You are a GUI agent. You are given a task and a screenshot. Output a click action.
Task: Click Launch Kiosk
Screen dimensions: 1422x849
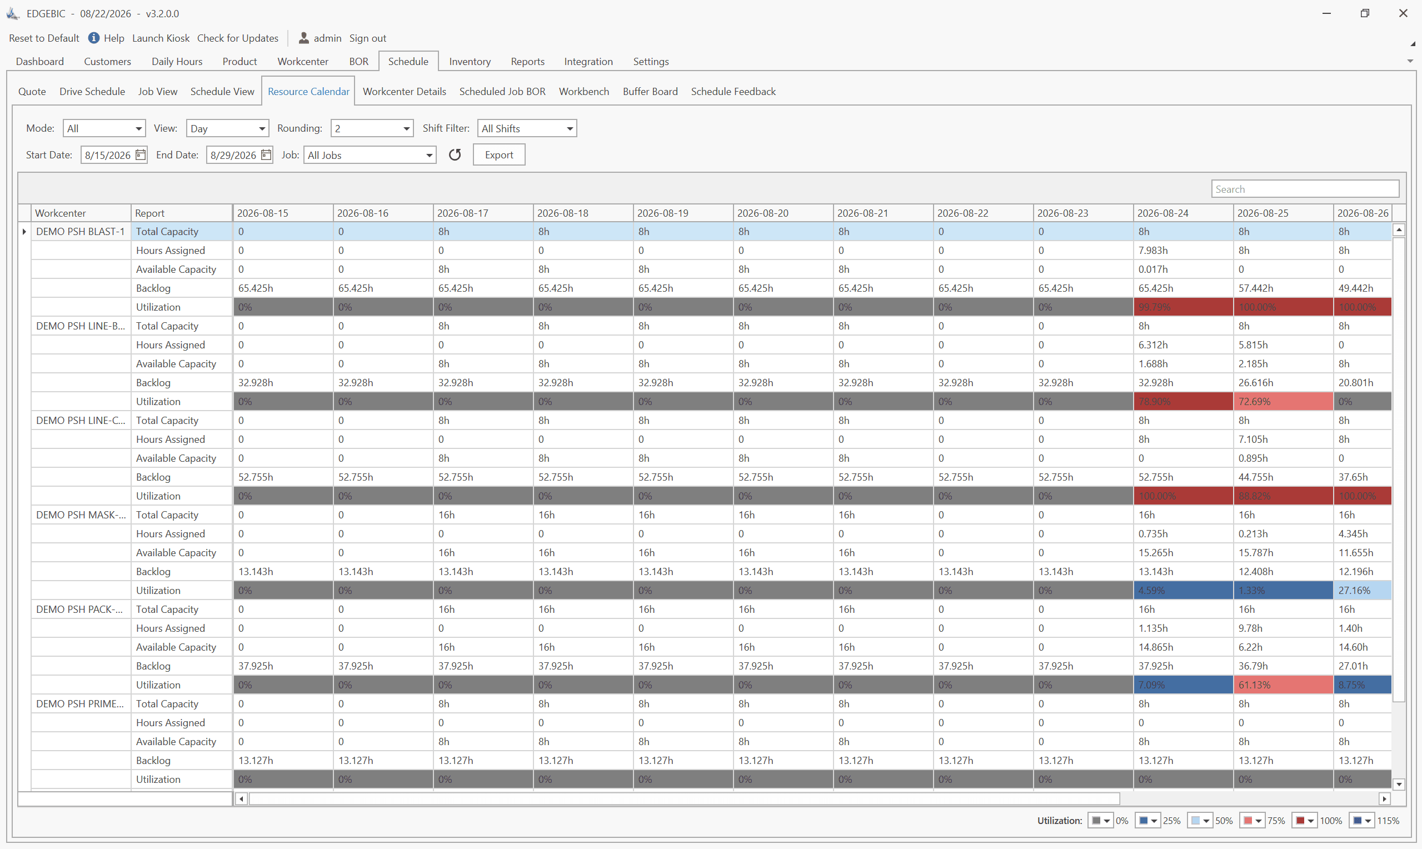(x=161, y=38)
